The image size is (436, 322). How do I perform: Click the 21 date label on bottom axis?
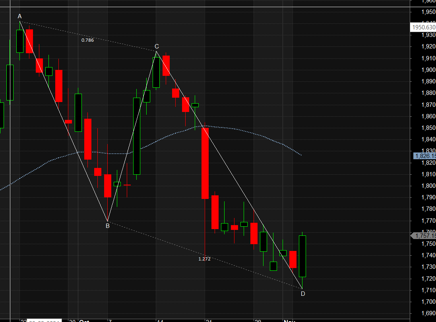pyautogui.click(x=208, y=320)
